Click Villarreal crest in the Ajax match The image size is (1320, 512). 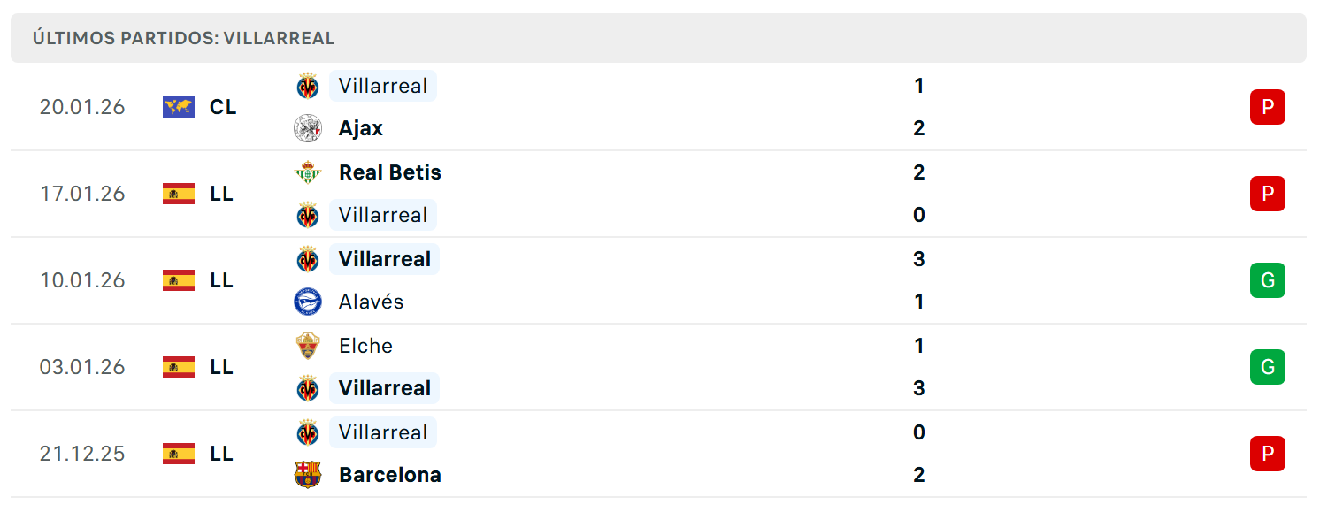308,86
